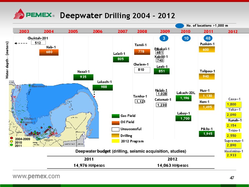Viewport: 249px width, 187px height.
Task: Click the 2004 year header
Action: click(49, 31)
